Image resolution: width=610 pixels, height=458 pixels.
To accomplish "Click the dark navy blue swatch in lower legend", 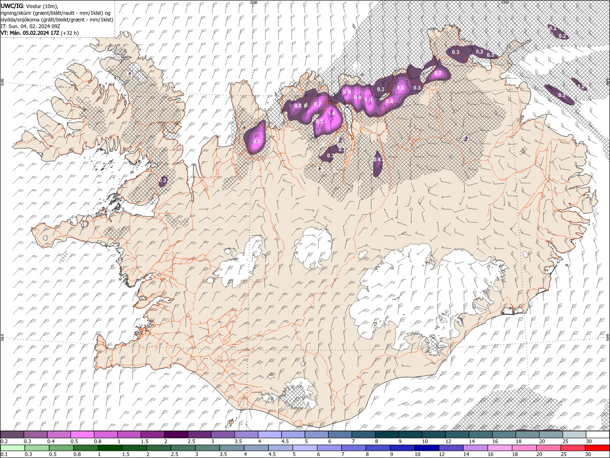I will (x=426, y=448).
